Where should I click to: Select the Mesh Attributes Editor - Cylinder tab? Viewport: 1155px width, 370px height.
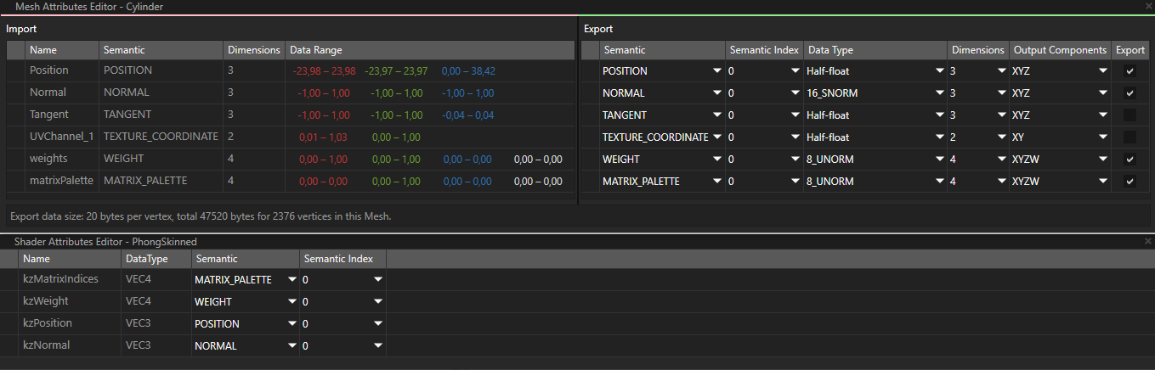[89, 7]
